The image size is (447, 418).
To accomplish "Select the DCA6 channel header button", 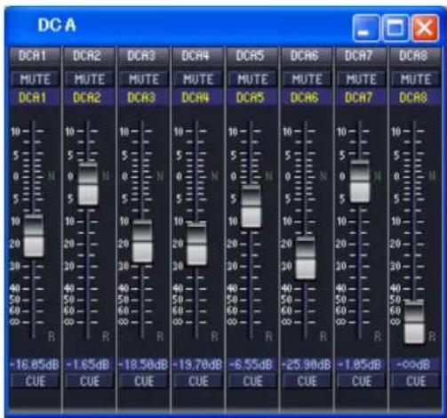I will 306,56.
